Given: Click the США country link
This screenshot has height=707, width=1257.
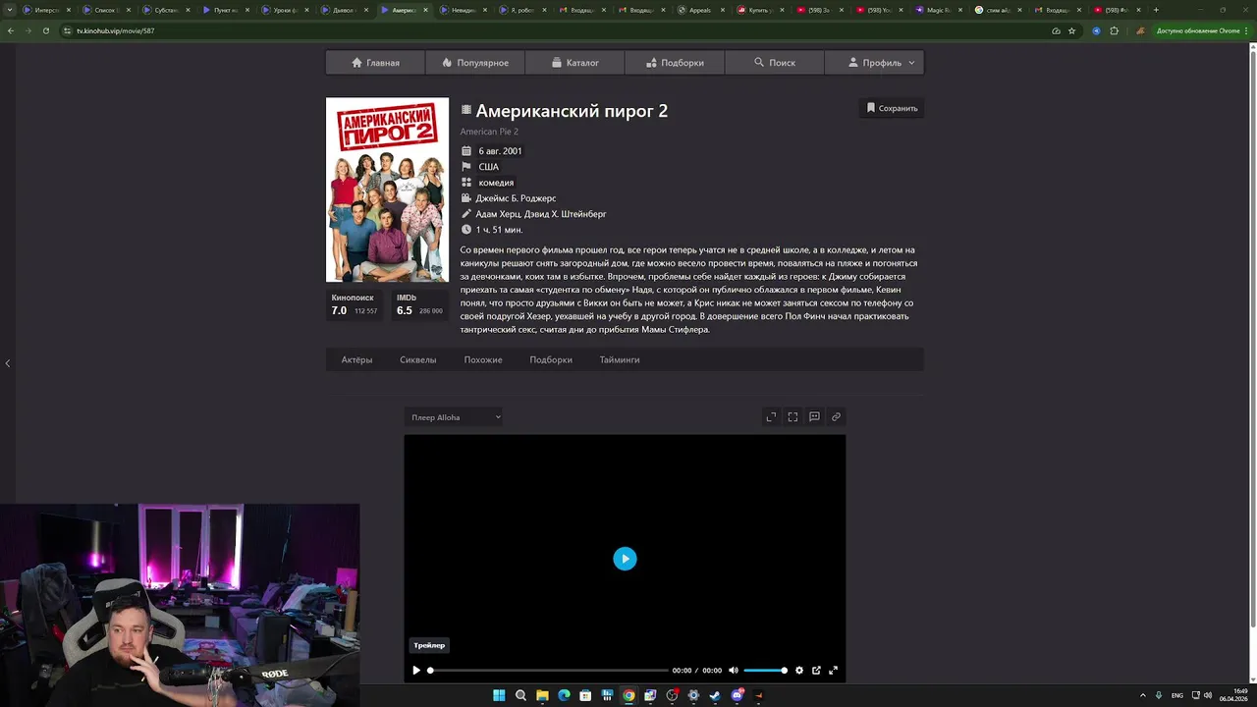Looking at the screenshot, I should [x=488, y=167].
